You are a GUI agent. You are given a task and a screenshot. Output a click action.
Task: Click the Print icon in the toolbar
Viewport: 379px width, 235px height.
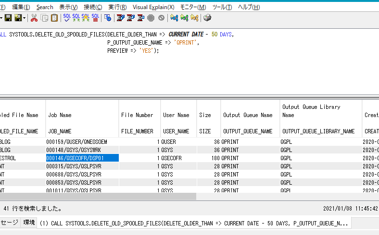click(207, 18)
